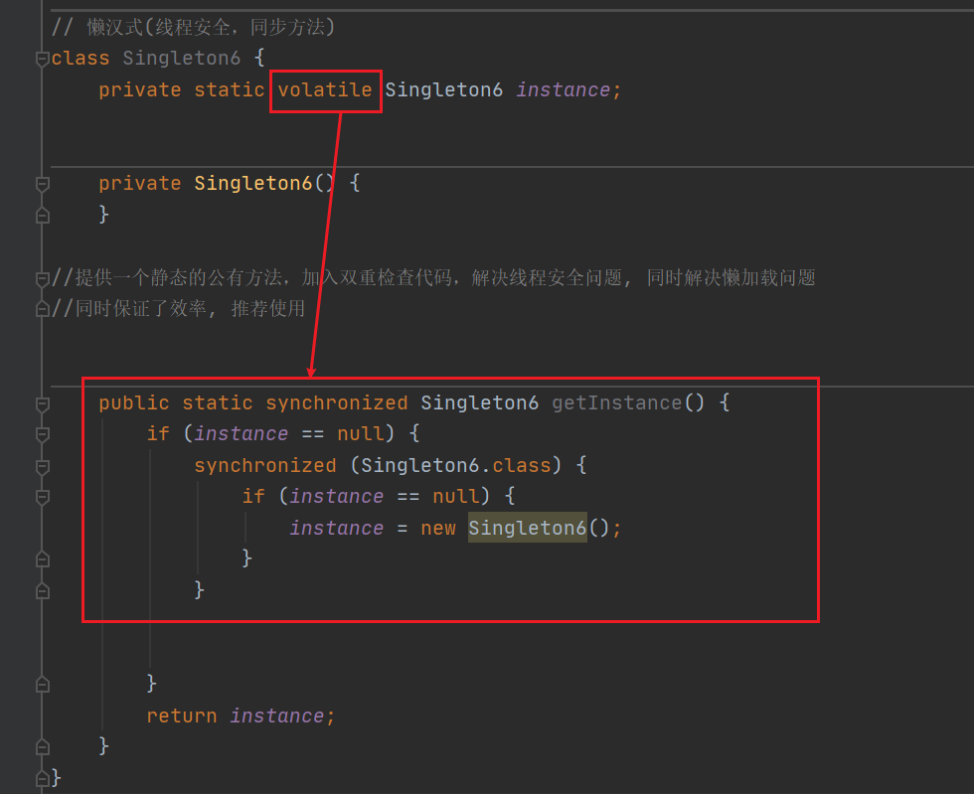Click the volatile keyword
This screenshot has height=794, width=974.
325,90
